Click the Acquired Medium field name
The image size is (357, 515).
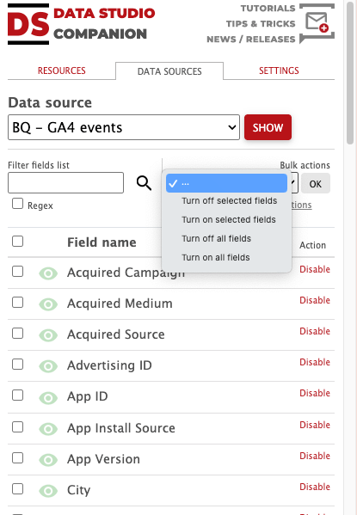(120, 303)
